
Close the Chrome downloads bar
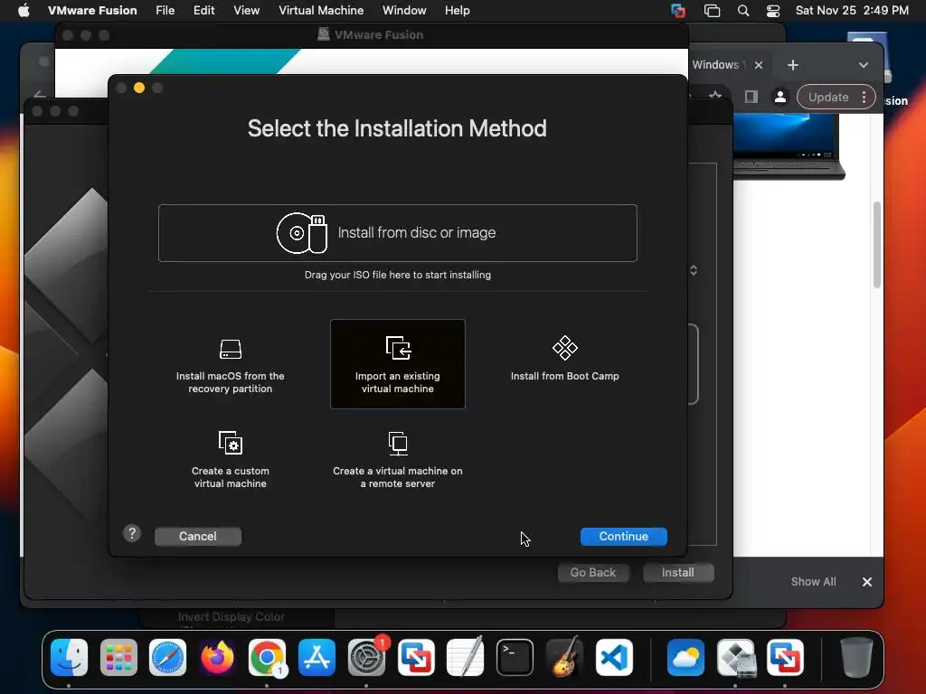pyautogui.click(x=867, y=582)
